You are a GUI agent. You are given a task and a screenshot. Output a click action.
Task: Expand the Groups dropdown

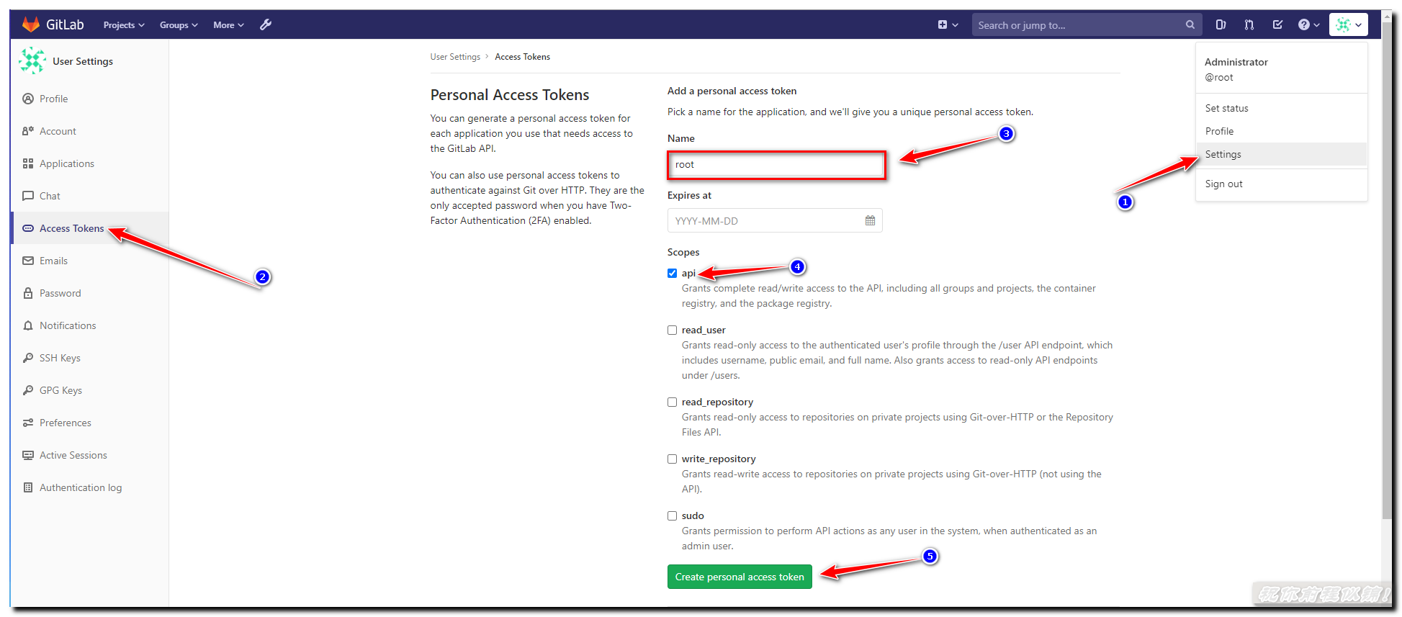pos(179,24)
